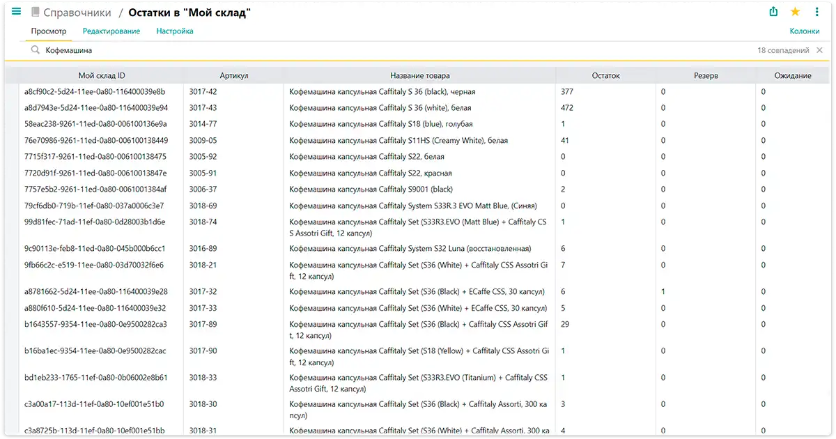Sort by the Артикул column header
Screen dimensions: 836x439
pos(234,75)
